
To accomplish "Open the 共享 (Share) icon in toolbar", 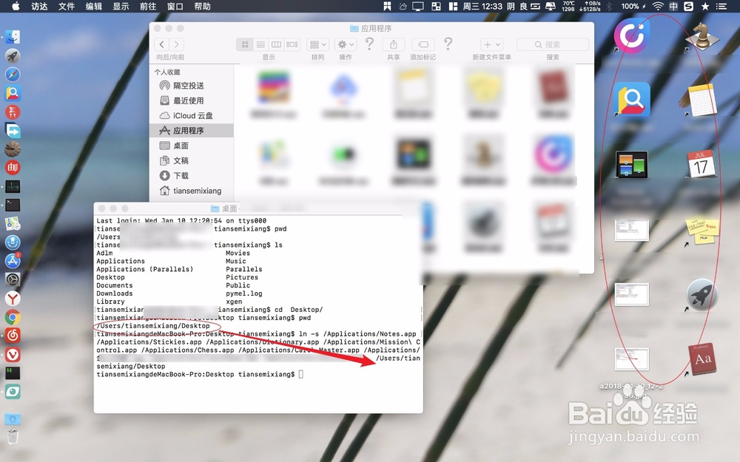I will click(392, 44).
